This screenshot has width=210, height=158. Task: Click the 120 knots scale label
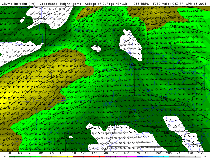tap(84, 153)
